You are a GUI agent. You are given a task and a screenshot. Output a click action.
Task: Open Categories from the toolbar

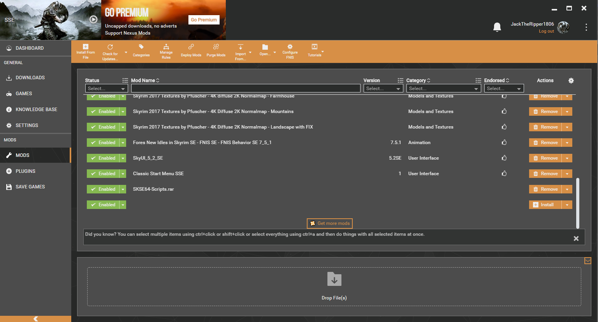click(x=141, y=51)
